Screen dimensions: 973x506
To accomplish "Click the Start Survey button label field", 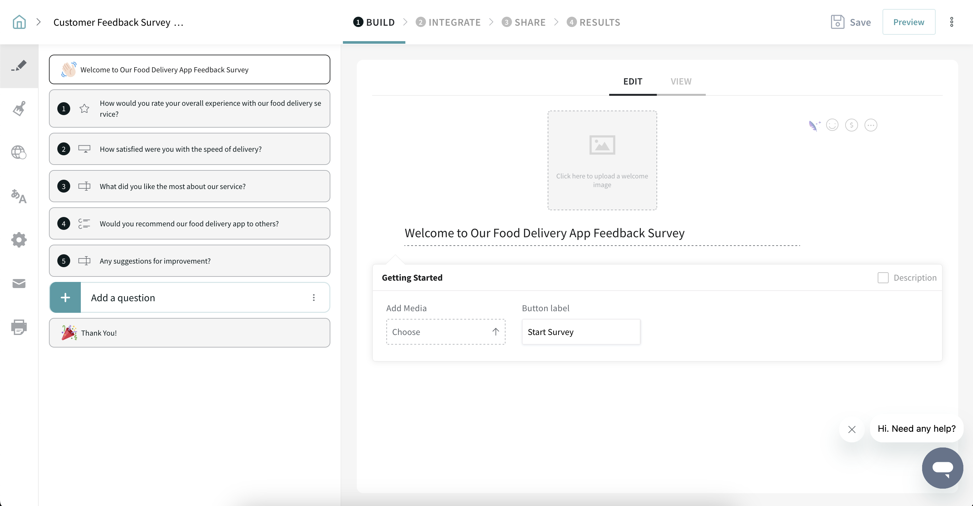I will coord(581,332).
